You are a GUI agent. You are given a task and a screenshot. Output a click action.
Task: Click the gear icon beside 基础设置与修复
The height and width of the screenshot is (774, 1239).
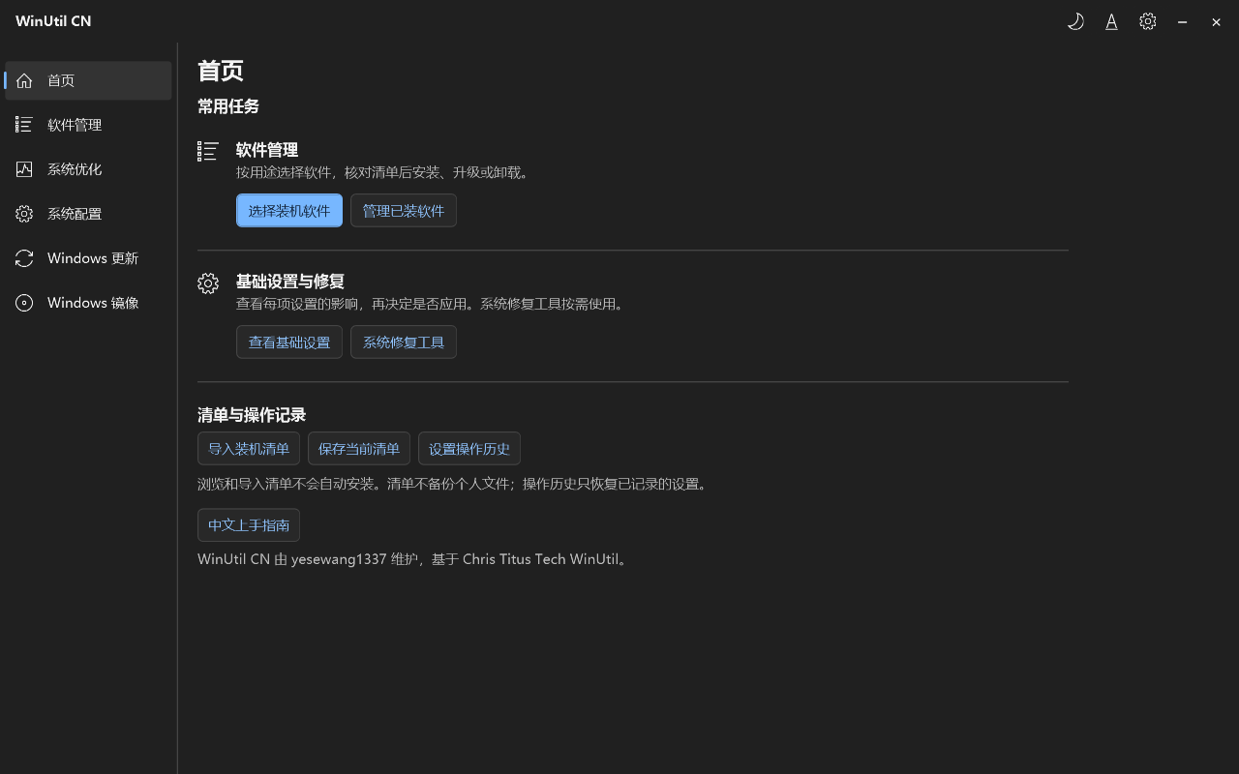[208, 283]
